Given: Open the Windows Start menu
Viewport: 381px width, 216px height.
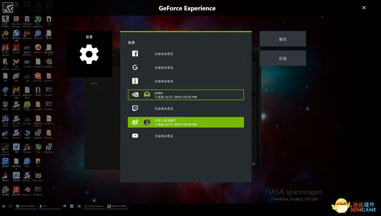Looking at the screenshot, I should (x=4, y=206).
